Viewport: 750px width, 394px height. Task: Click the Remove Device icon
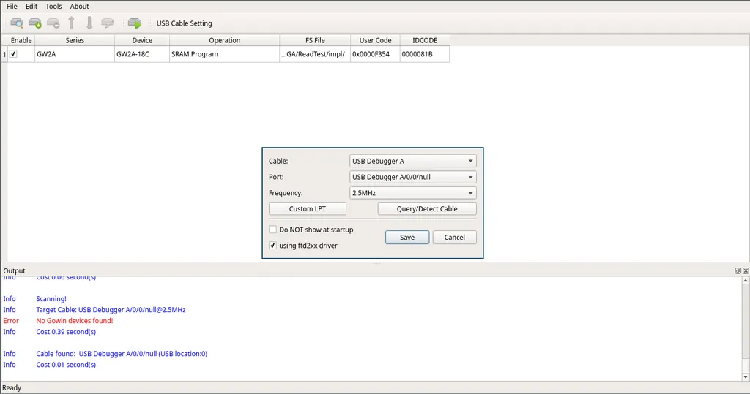pyautogui.click(x=53, y=23)
